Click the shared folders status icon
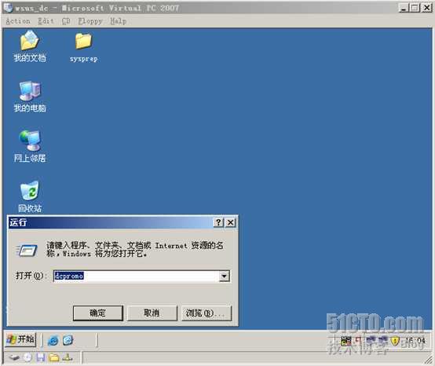The image size is (435, 366). coord(54,357)
